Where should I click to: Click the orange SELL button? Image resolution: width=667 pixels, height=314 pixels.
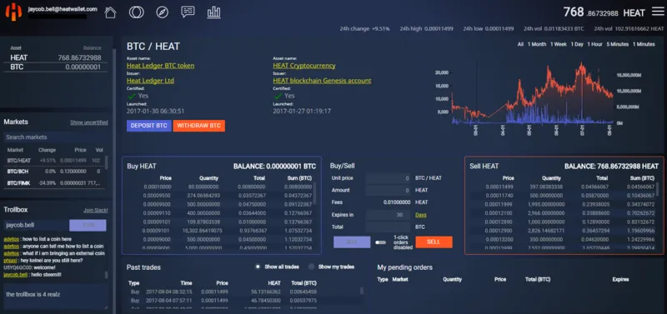pyautogui.click(x=434, y=242)
